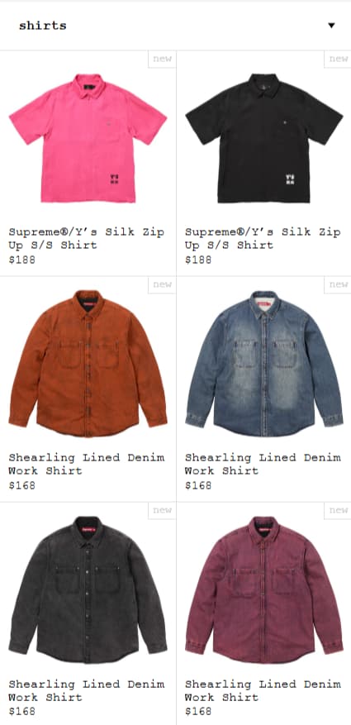Click the $168 price under burgundy shirt
This screenshot has height=725, width=351.
click(x=198, y=711)
